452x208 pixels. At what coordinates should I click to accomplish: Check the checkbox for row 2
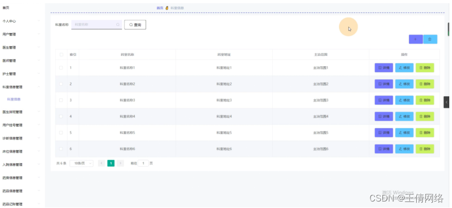click(61, 84)
